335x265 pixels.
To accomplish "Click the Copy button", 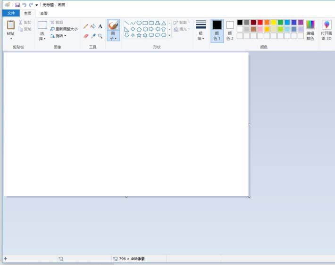I will tap(25, 29).
